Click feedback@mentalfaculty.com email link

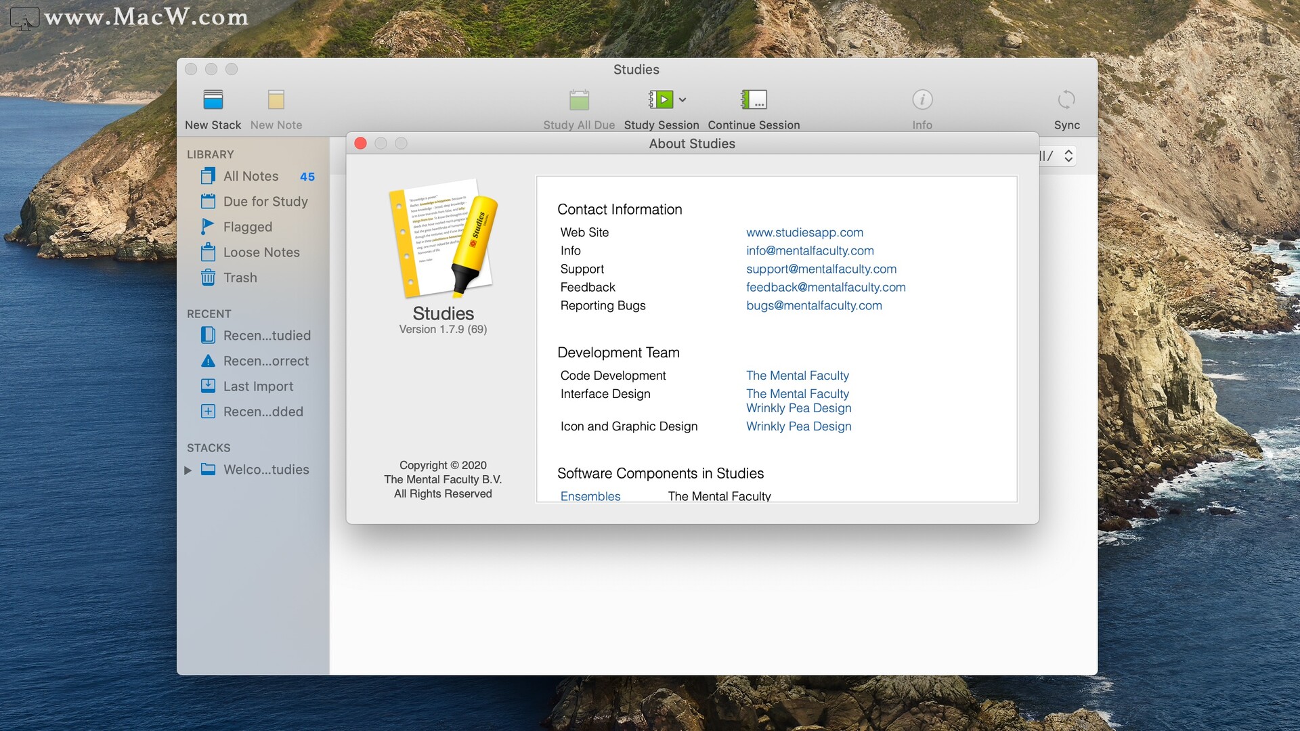[x=826, y=286]
